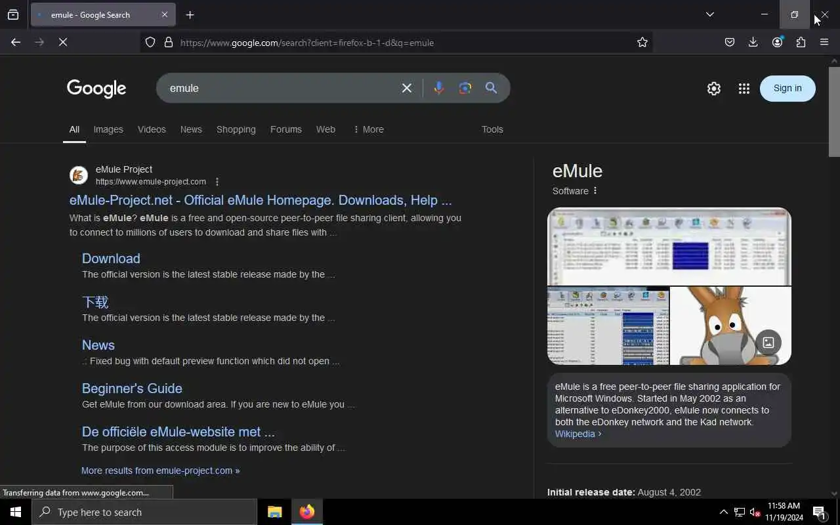
Task: Stop loading the page
Action: tap(63, 42)
